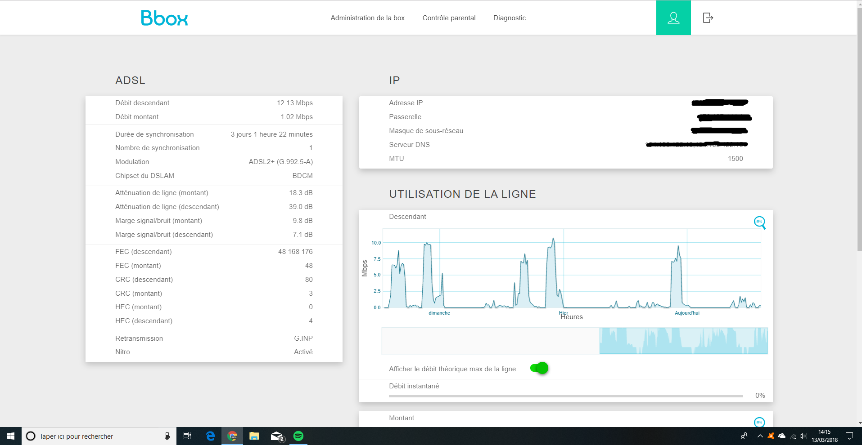This screenshot has width=862, height=445.
Task: Open Wi-Fi network tray icon
Action: point(793,436)
